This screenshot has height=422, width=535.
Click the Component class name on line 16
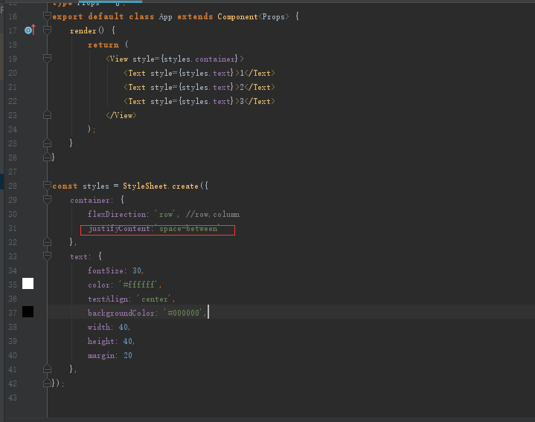click(237, 16)
